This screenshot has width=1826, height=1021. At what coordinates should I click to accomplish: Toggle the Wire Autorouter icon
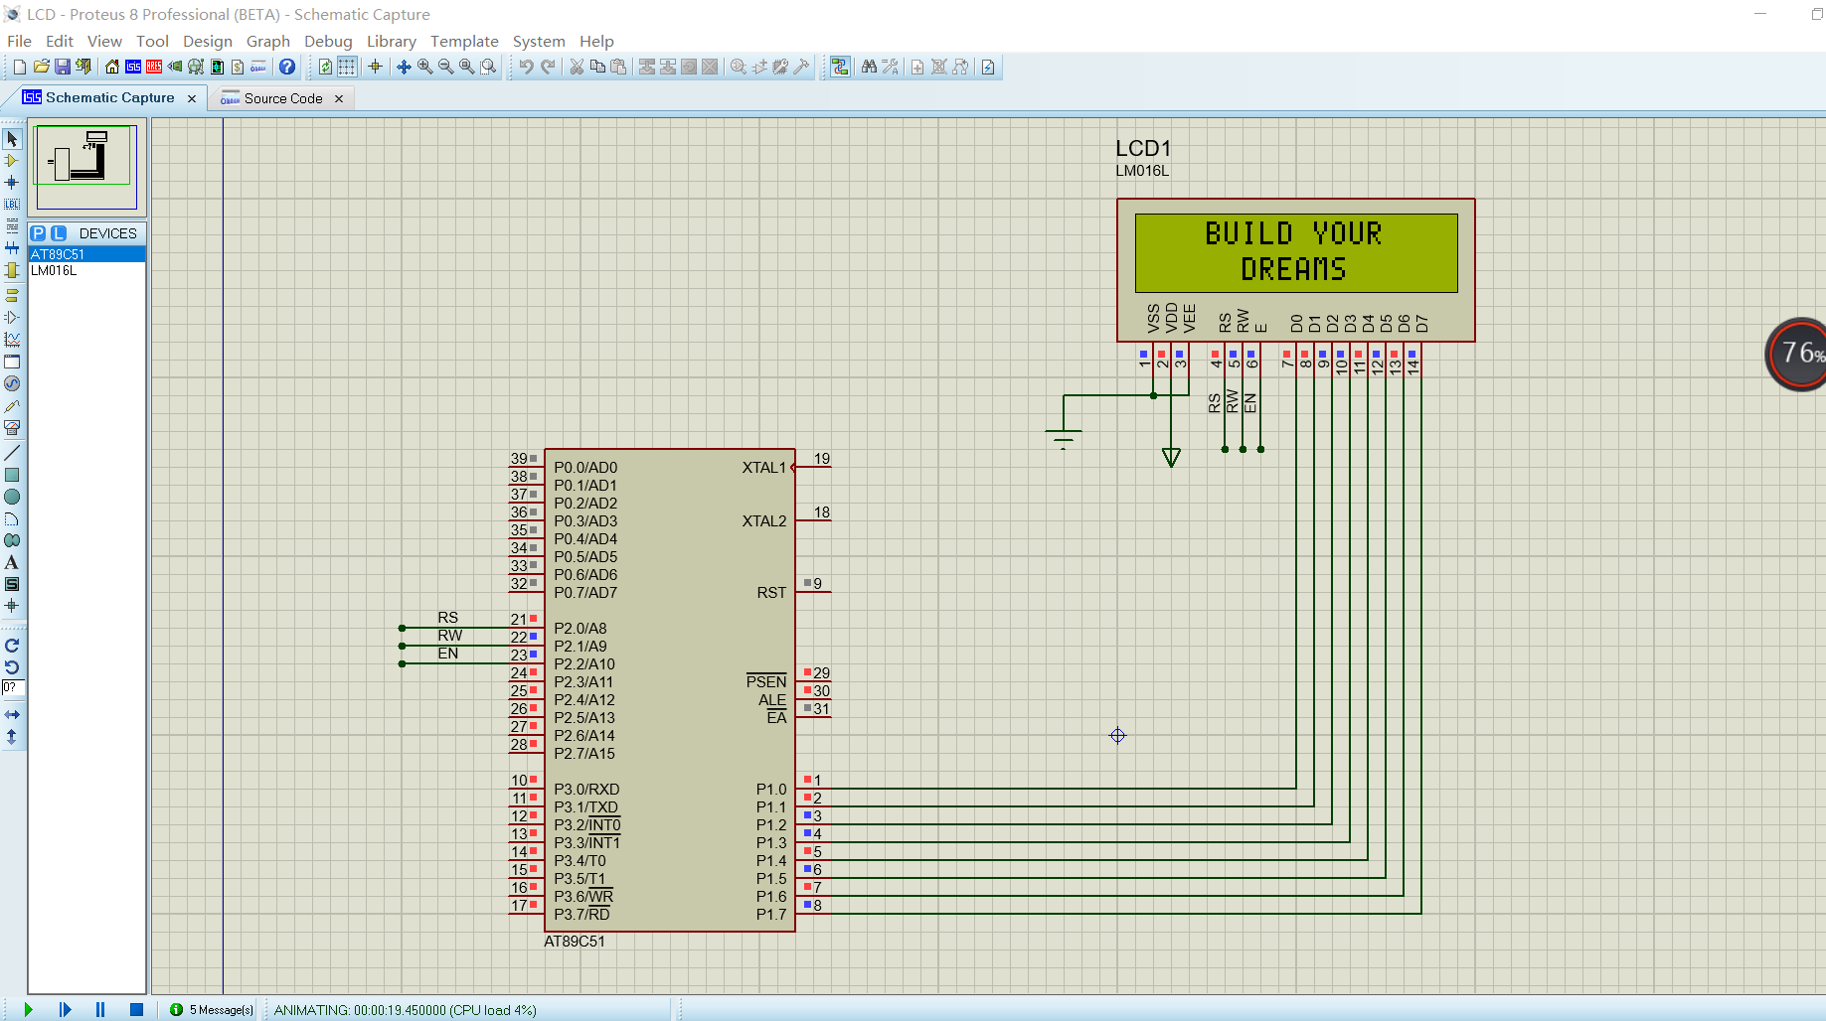pos(840,67)
